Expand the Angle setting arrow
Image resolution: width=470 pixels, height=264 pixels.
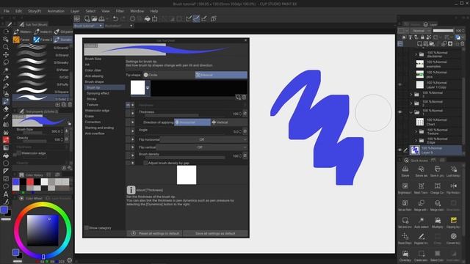click(133, 131)
